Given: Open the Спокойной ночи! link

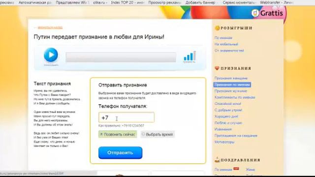Looking at the screenshot, I should point(227,104).
